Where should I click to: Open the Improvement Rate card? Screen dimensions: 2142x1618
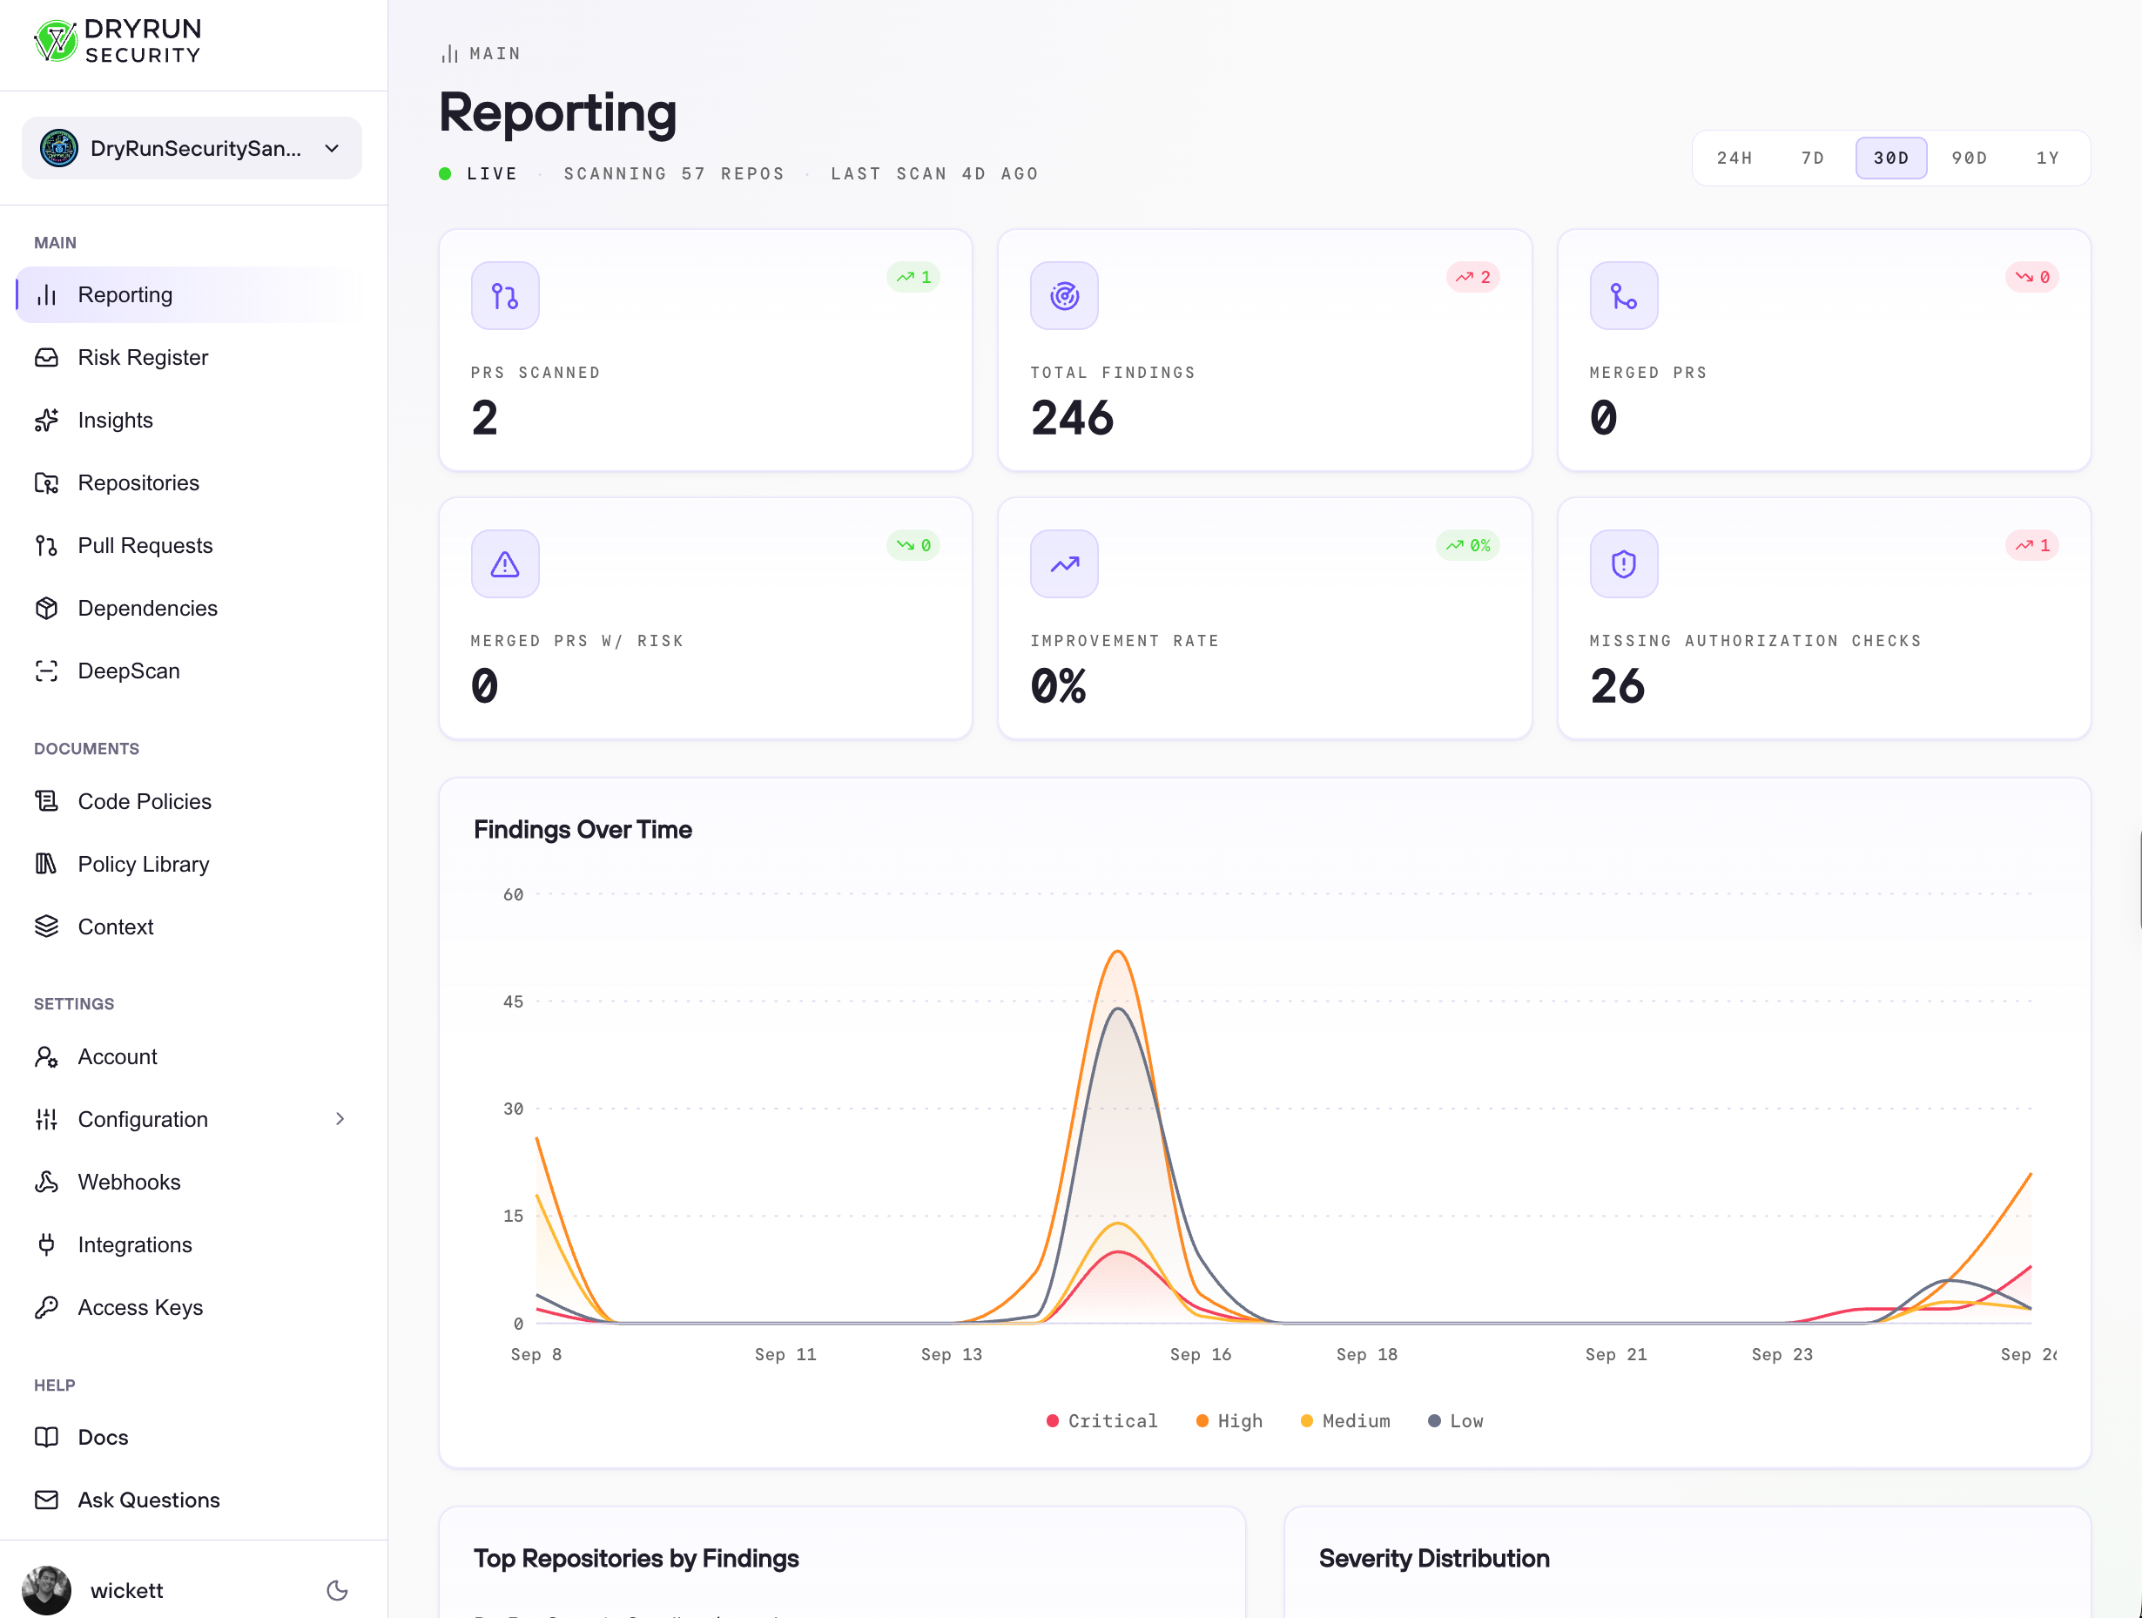pos(1264,619)
